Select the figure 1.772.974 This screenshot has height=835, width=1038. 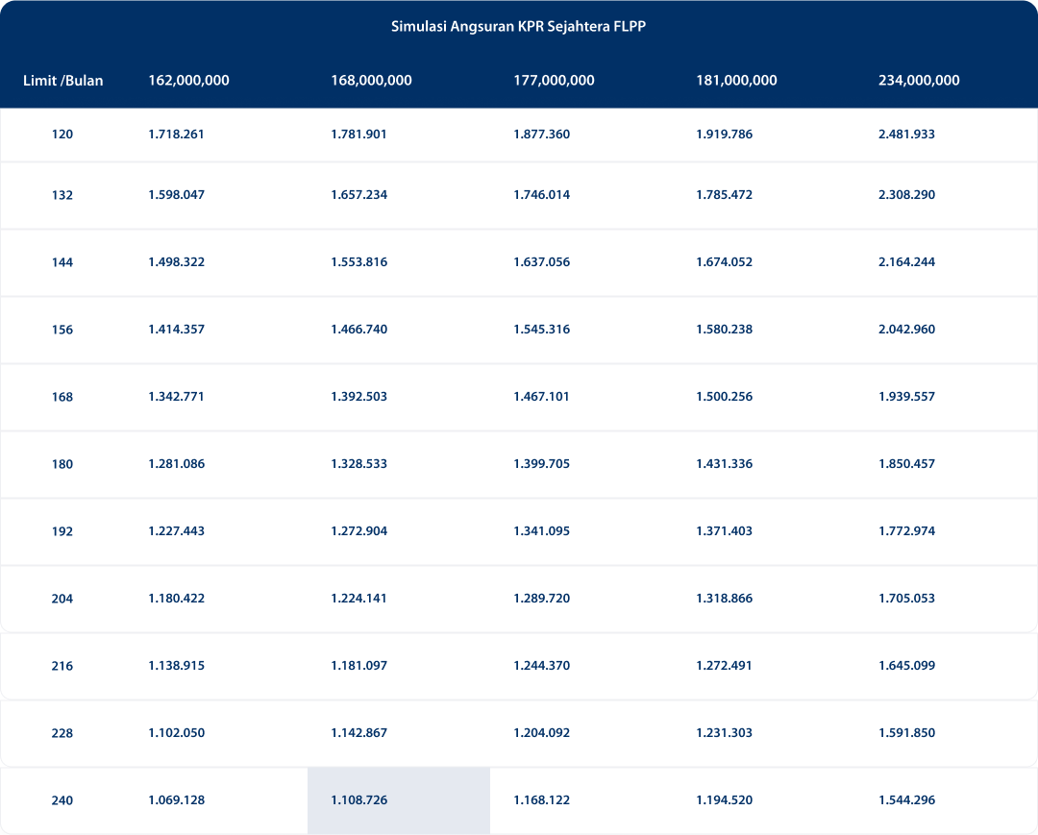[x=907, y=531]
